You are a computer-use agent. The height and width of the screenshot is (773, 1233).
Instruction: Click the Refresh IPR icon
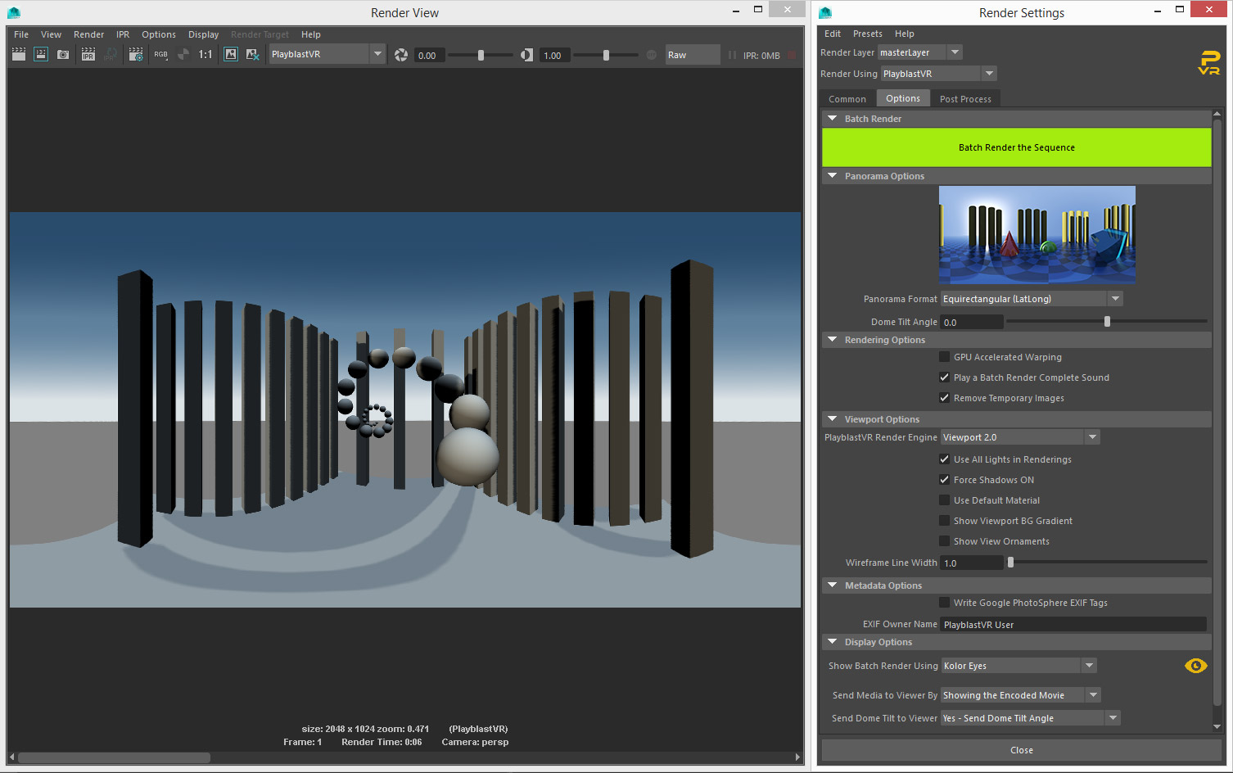coord(110,54)
